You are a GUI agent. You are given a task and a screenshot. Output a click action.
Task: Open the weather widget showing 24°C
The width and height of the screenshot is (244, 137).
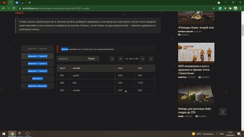202,134
